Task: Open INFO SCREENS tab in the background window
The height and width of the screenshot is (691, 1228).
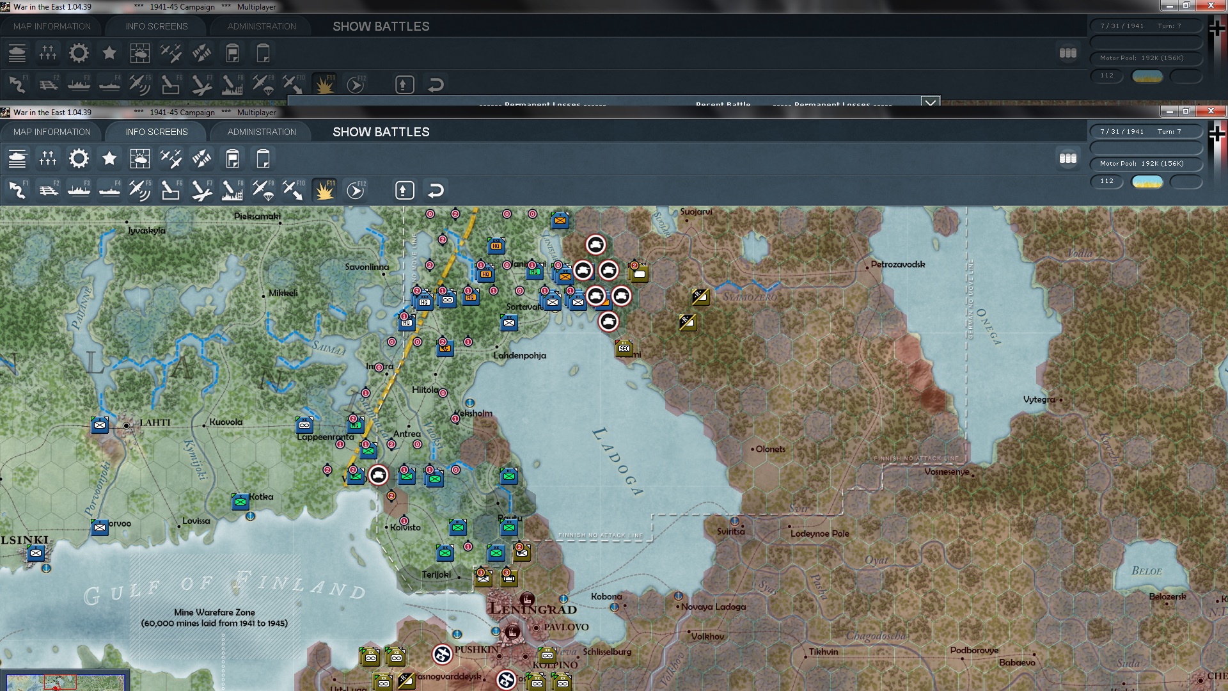Action: [x=157, y=26]
